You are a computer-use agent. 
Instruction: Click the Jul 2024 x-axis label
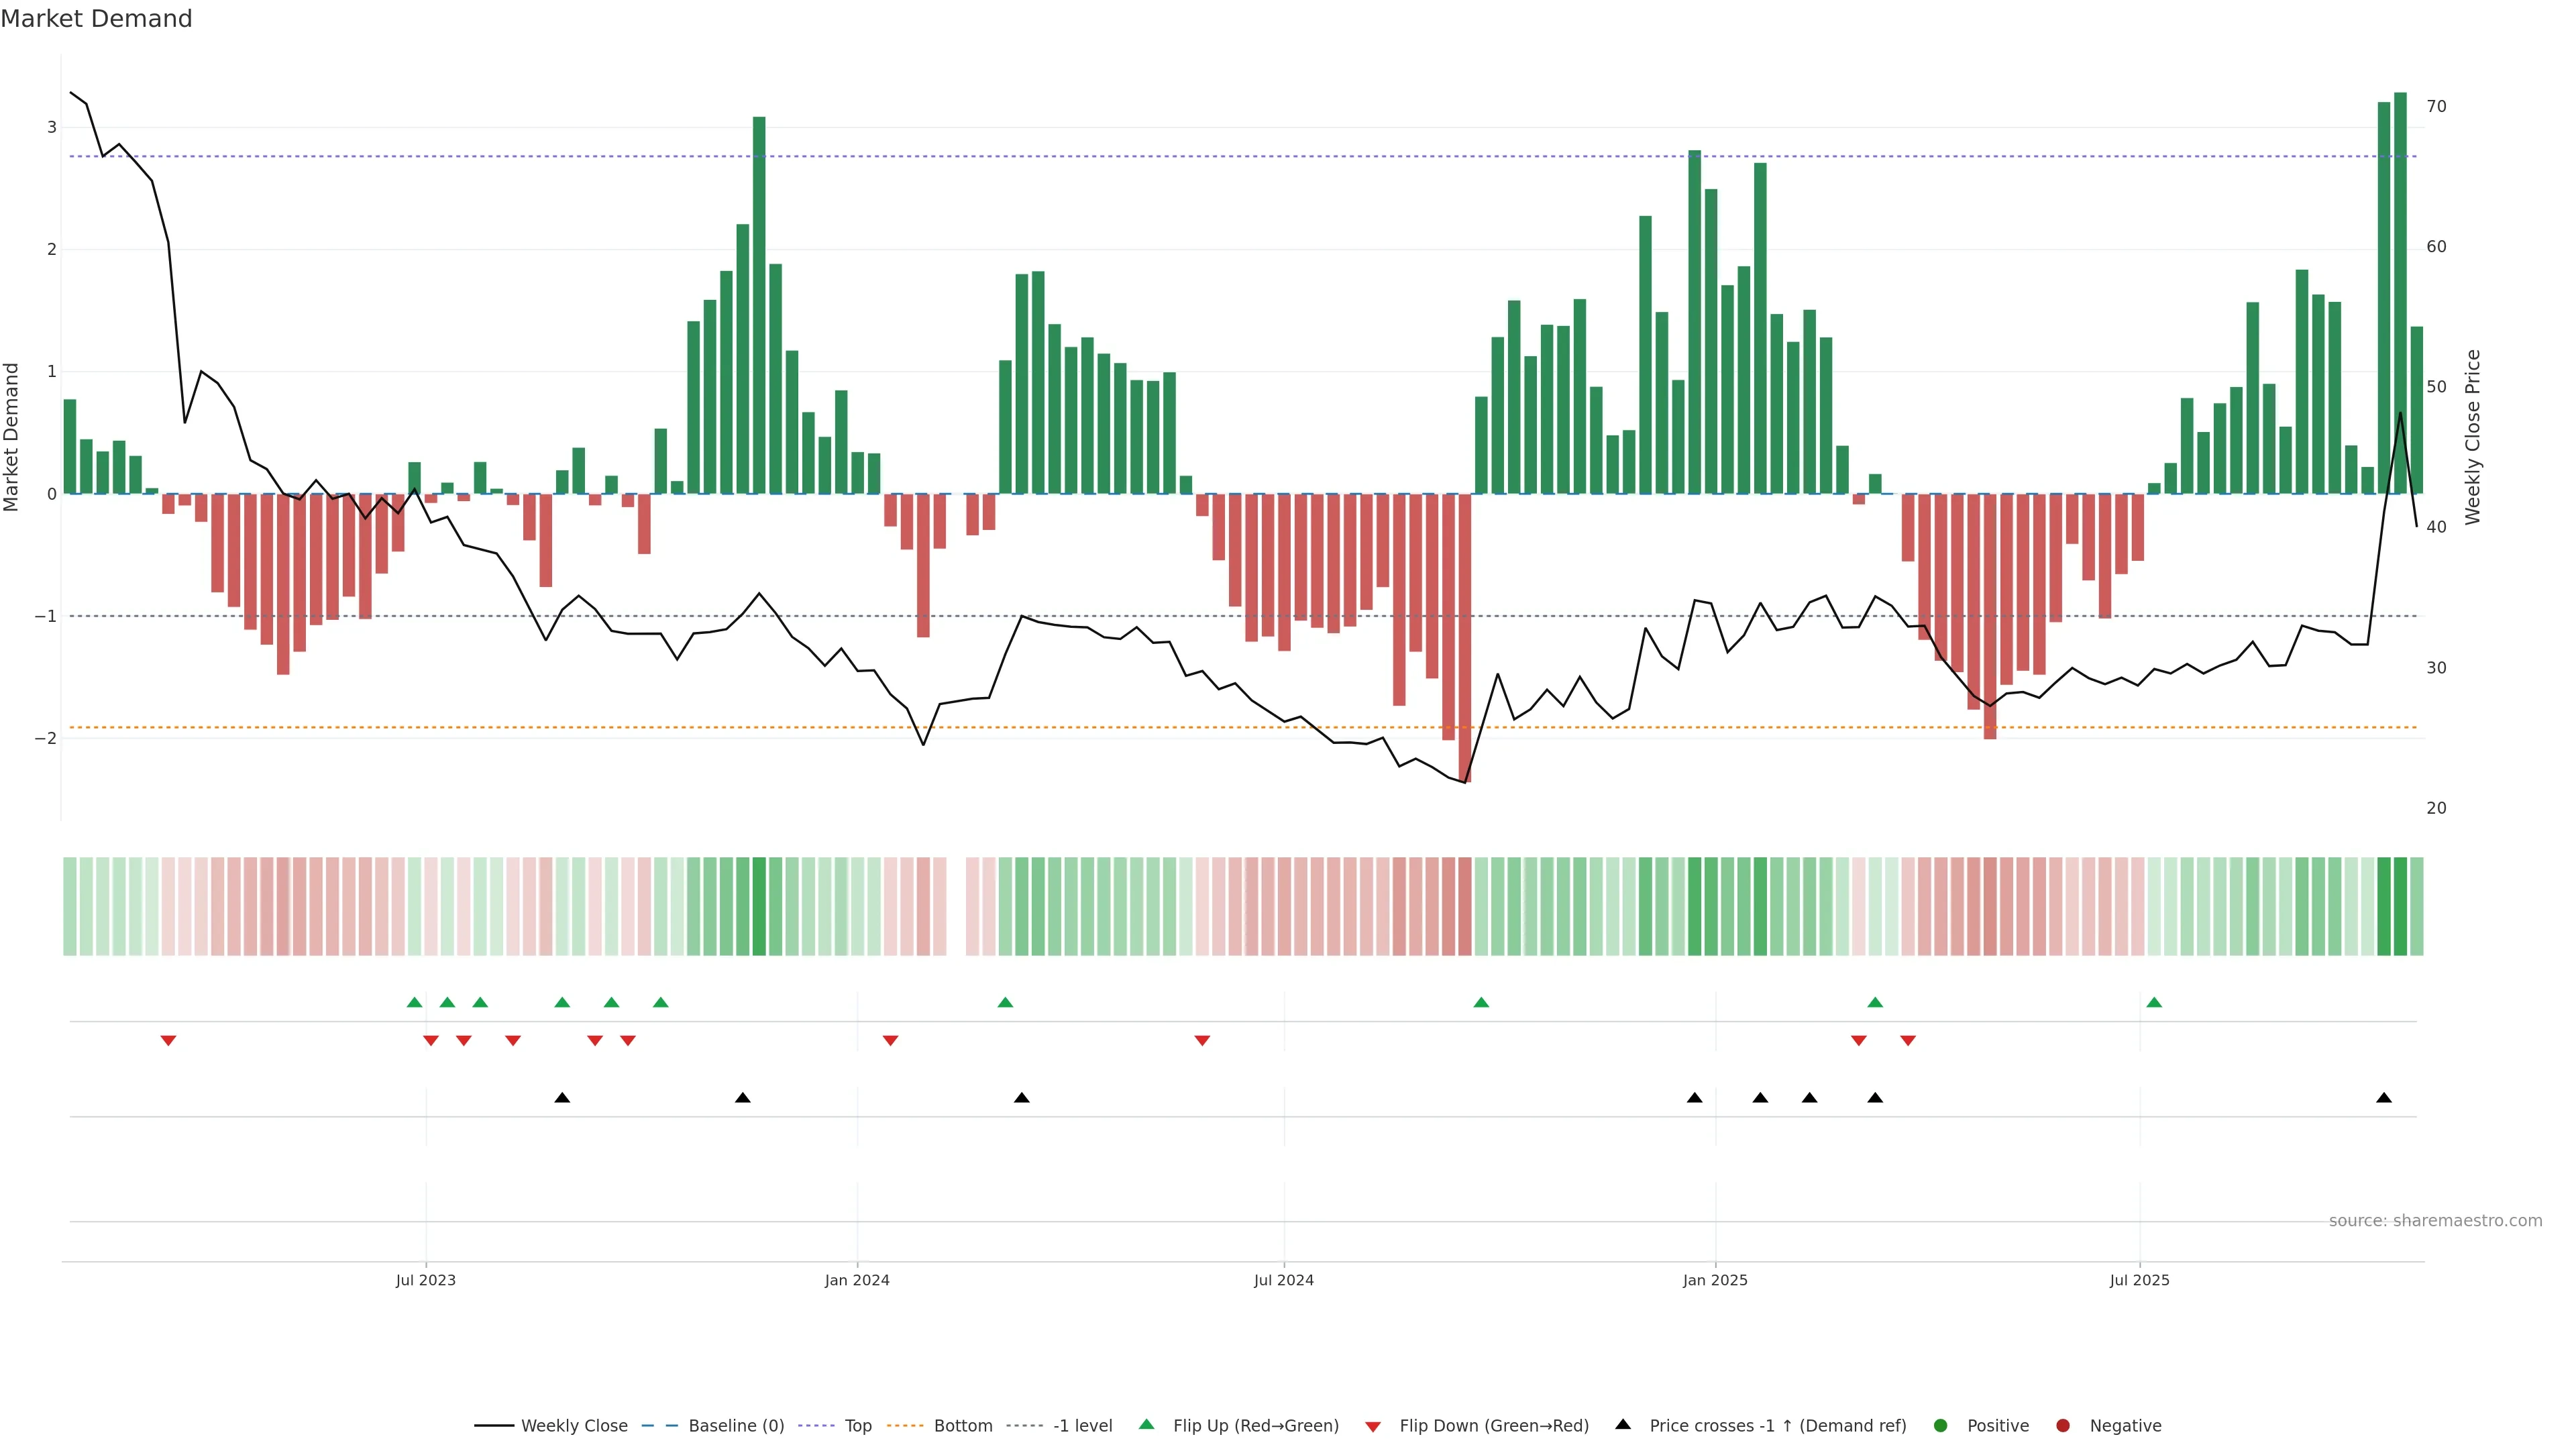[1284, 1280]
